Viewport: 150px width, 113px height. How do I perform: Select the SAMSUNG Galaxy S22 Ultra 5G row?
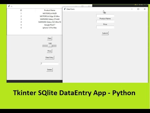click(35, 22)
